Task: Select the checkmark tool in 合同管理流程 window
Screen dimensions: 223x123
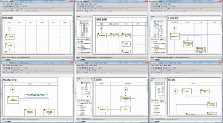Action: point(11,11)
